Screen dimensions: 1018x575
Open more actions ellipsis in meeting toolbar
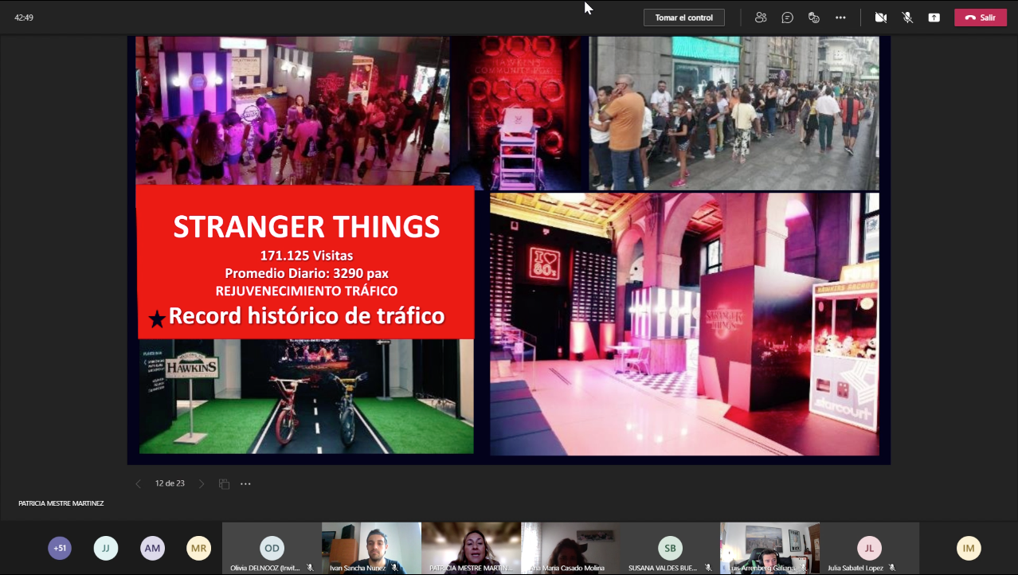840,18
